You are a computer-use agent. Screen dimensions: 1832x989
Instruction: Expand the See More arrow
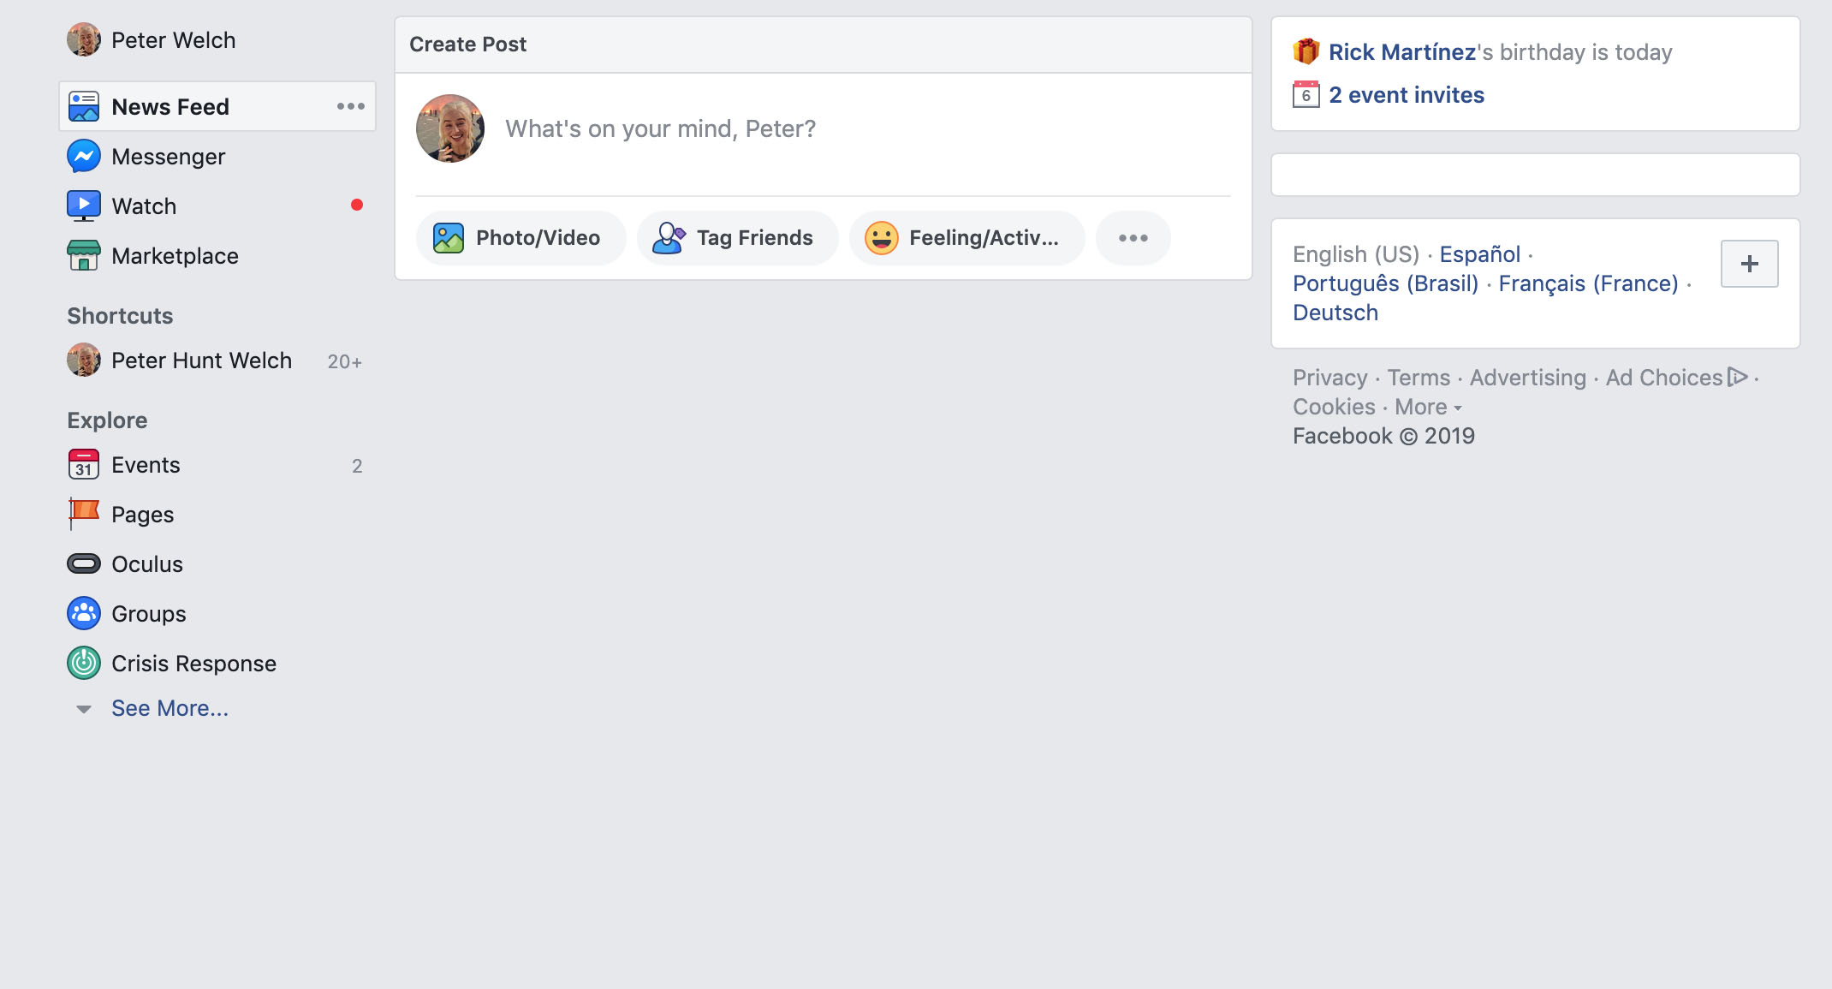[84, 709]
